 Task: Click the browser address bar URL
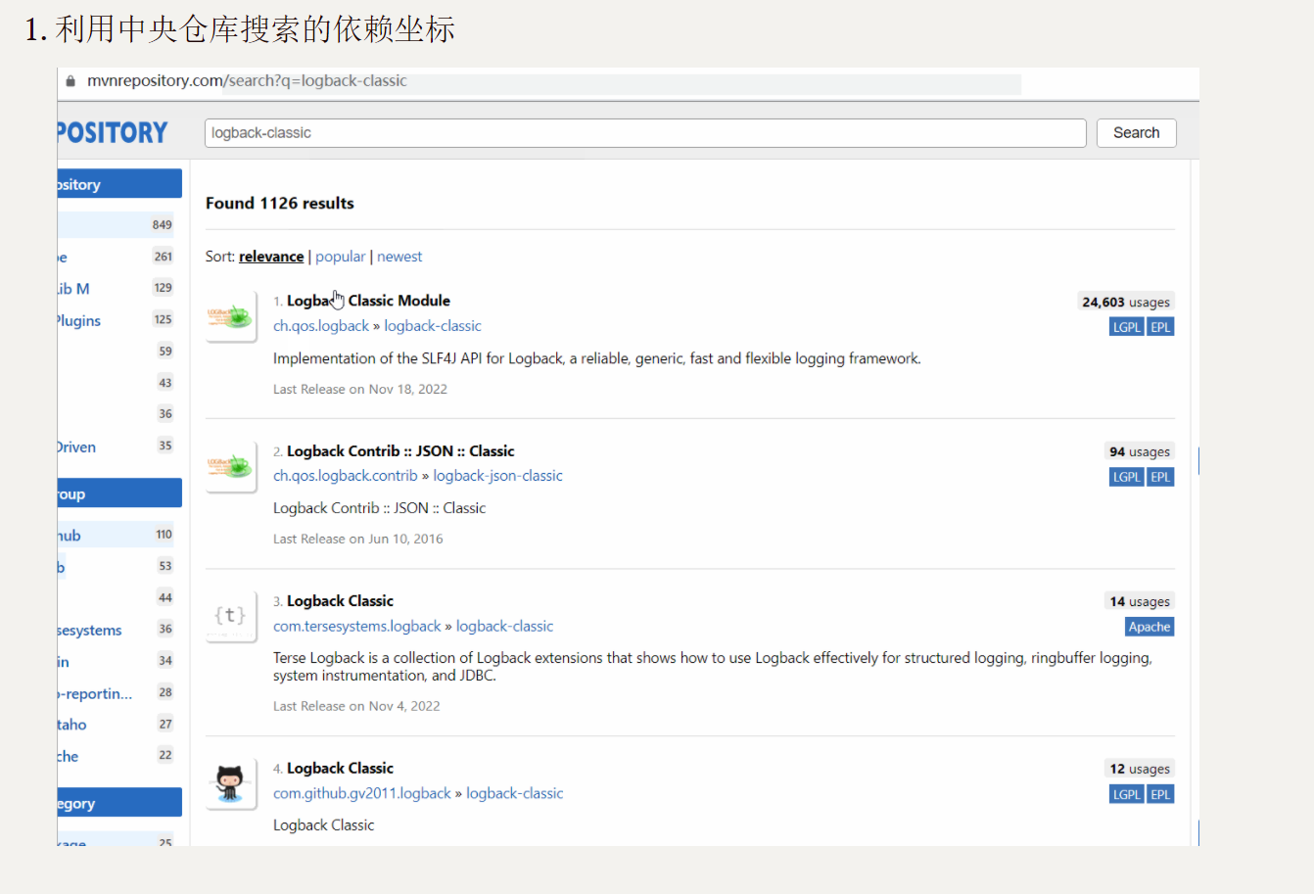point(247,81)
